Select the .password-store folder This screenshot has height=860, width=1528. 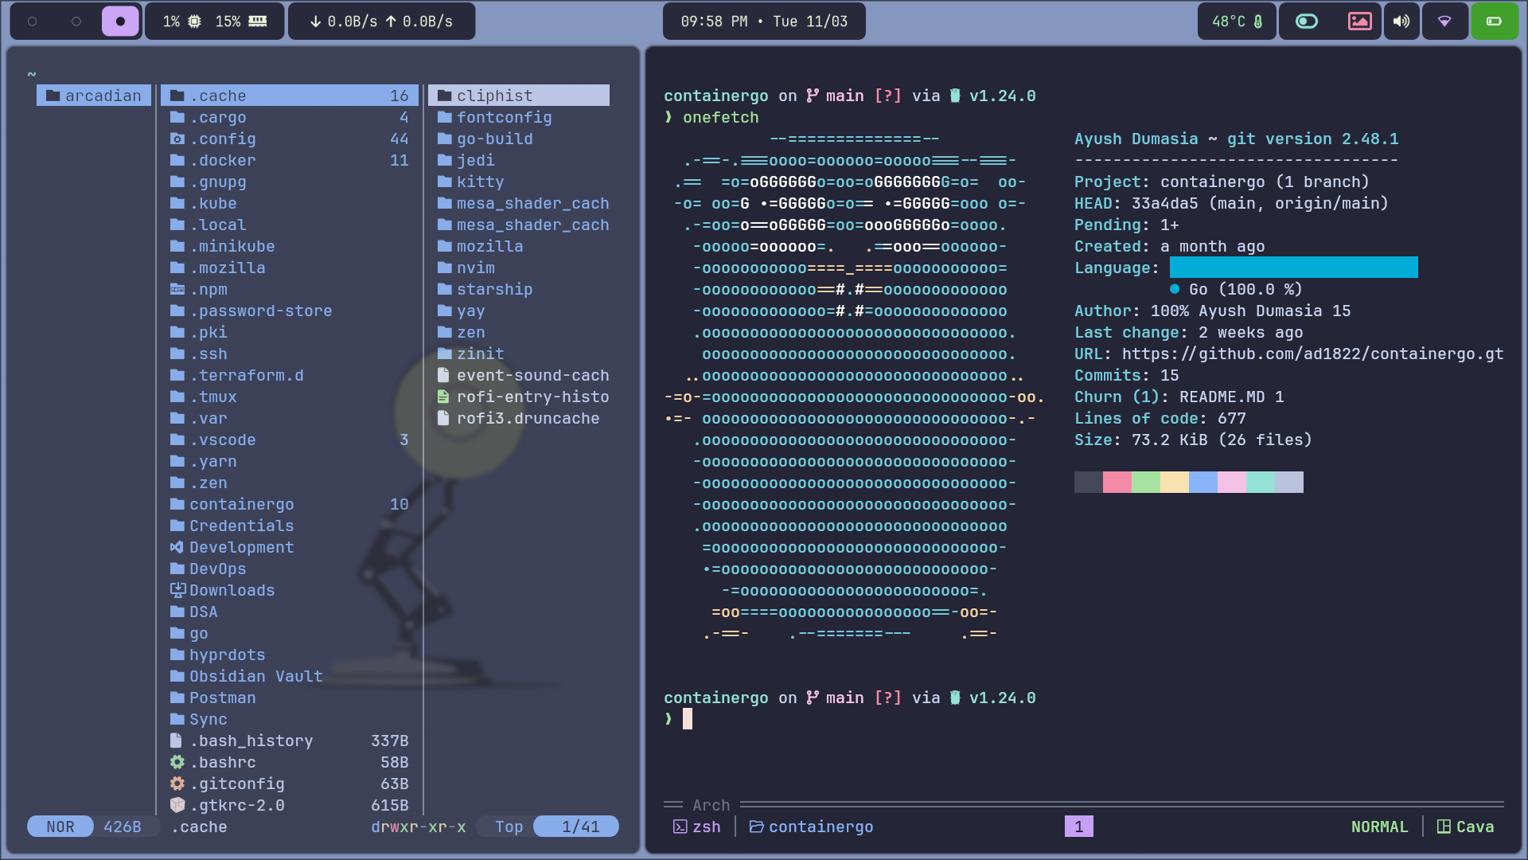click(290, 311)
